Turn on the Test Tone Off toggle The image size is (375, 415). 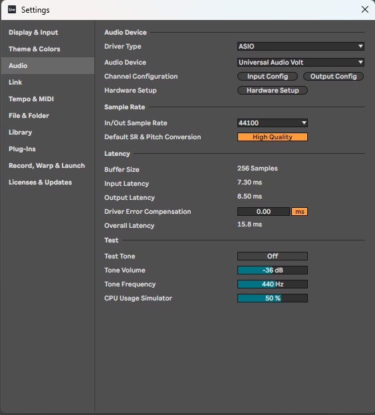[x=272, y=256]
